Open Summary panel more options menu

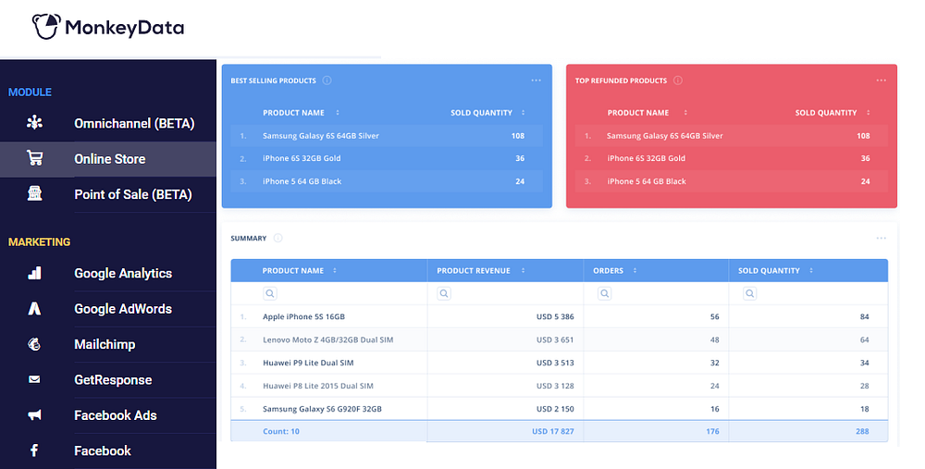click(x=881, y=239)
